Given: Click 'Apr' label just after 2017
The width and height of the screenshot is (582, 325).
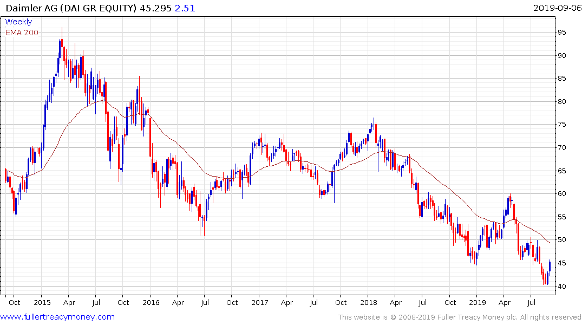Looking at the screenshot, I should tap(286, 302).
